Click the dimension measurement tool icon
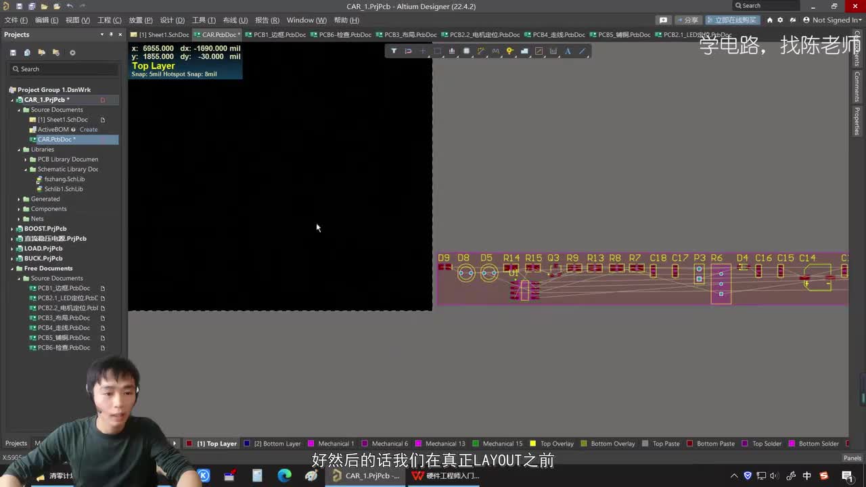 coord(553,51)
